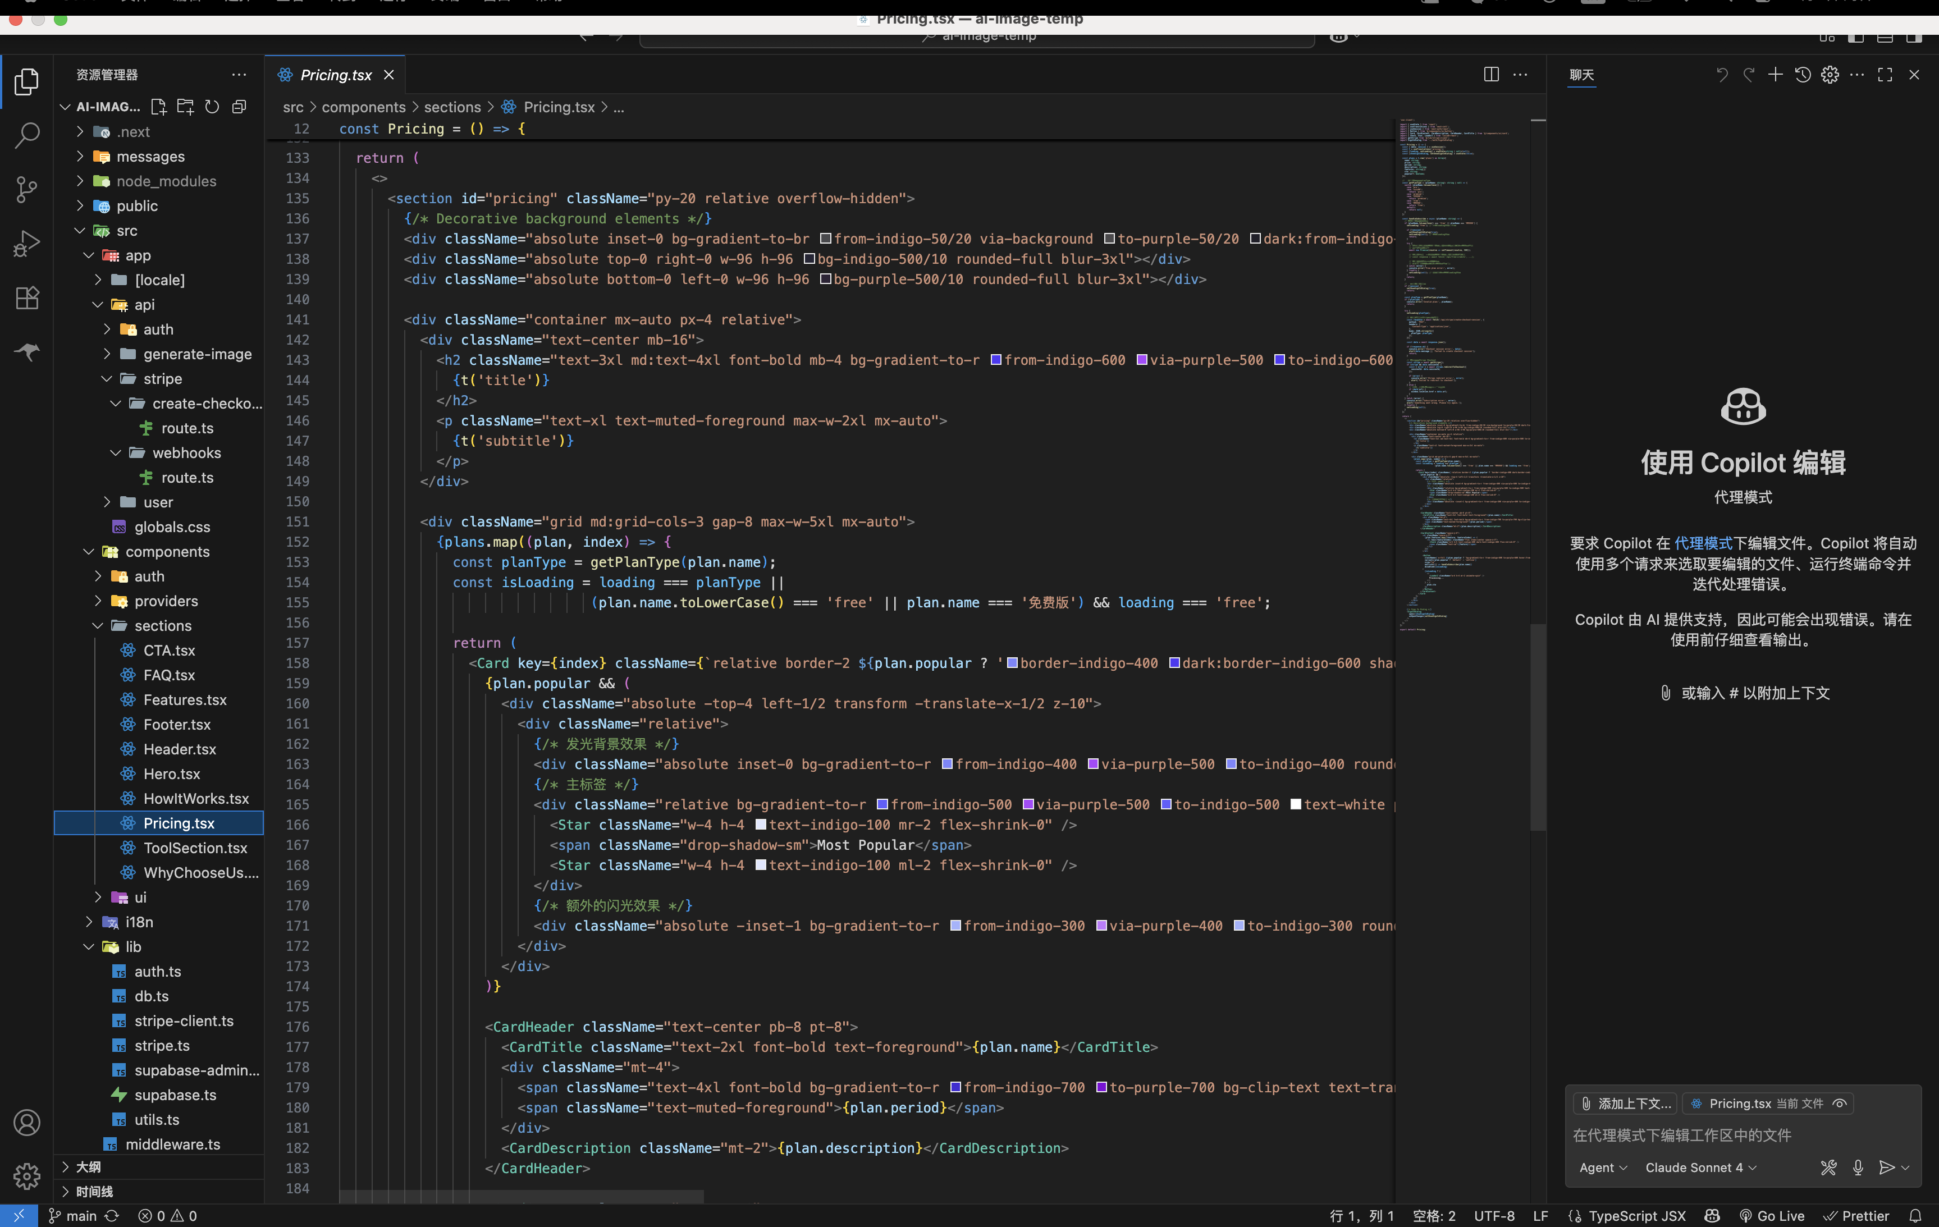1939x1227 pixels.
Task: Open the Run and Debug view
Action: [26, 243]
